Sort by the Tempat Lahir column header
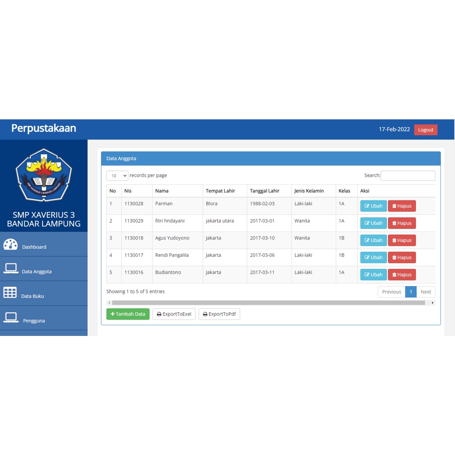Viewport: 455px width, 455px height. tap(225, 191)
